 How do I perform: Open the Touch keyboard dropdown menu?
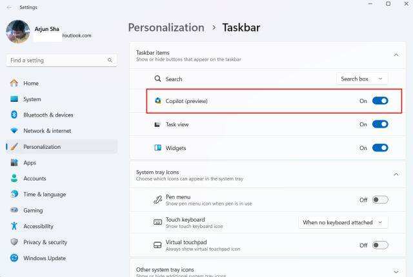[344, 222]
